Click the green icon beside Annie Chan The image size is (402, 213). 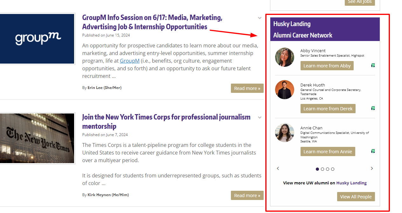click(x=373, y=151)
